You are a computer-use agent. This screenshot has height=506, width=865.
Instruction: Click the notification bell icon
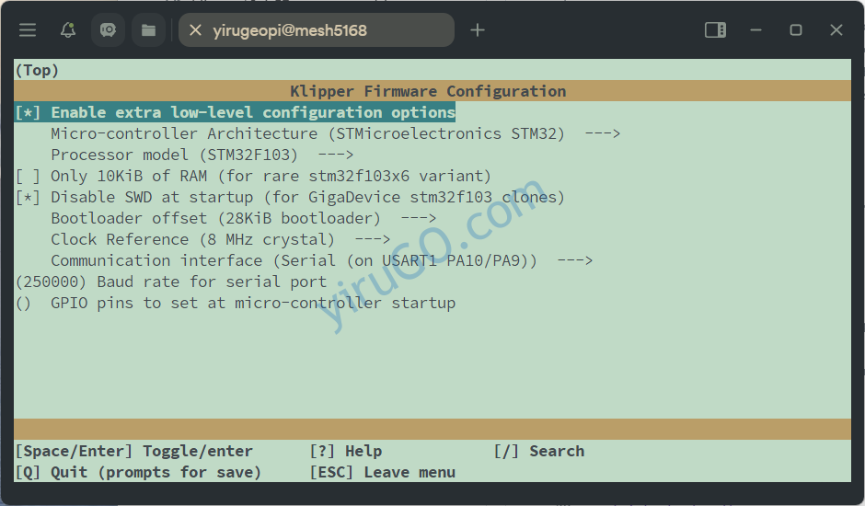click(x=68, y=30)
